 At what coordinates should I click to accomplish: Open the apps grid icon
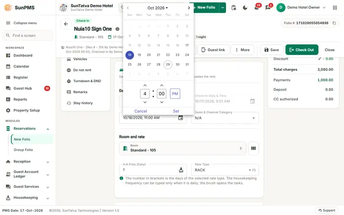tap(335, 8)
